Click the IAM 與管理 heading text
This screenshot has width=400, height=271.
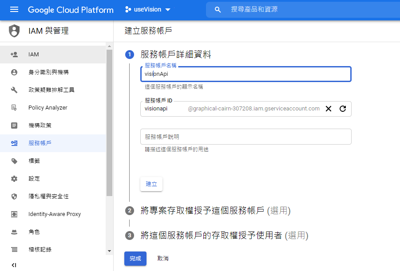coord(48,31)
